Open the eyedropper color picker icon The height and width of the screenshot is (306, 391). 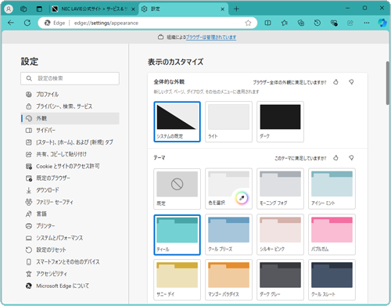pyautogui.click(x=242, y=198)
